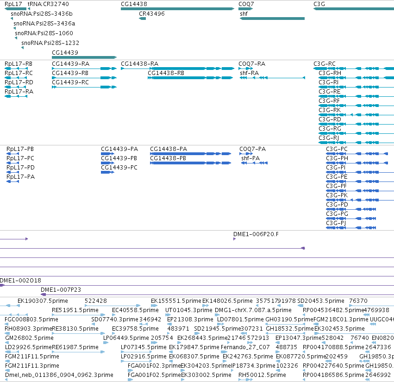Select the SD20453.5prime cDNA label
Viewport: 394px width, 382px height.
tap(321, 301)
